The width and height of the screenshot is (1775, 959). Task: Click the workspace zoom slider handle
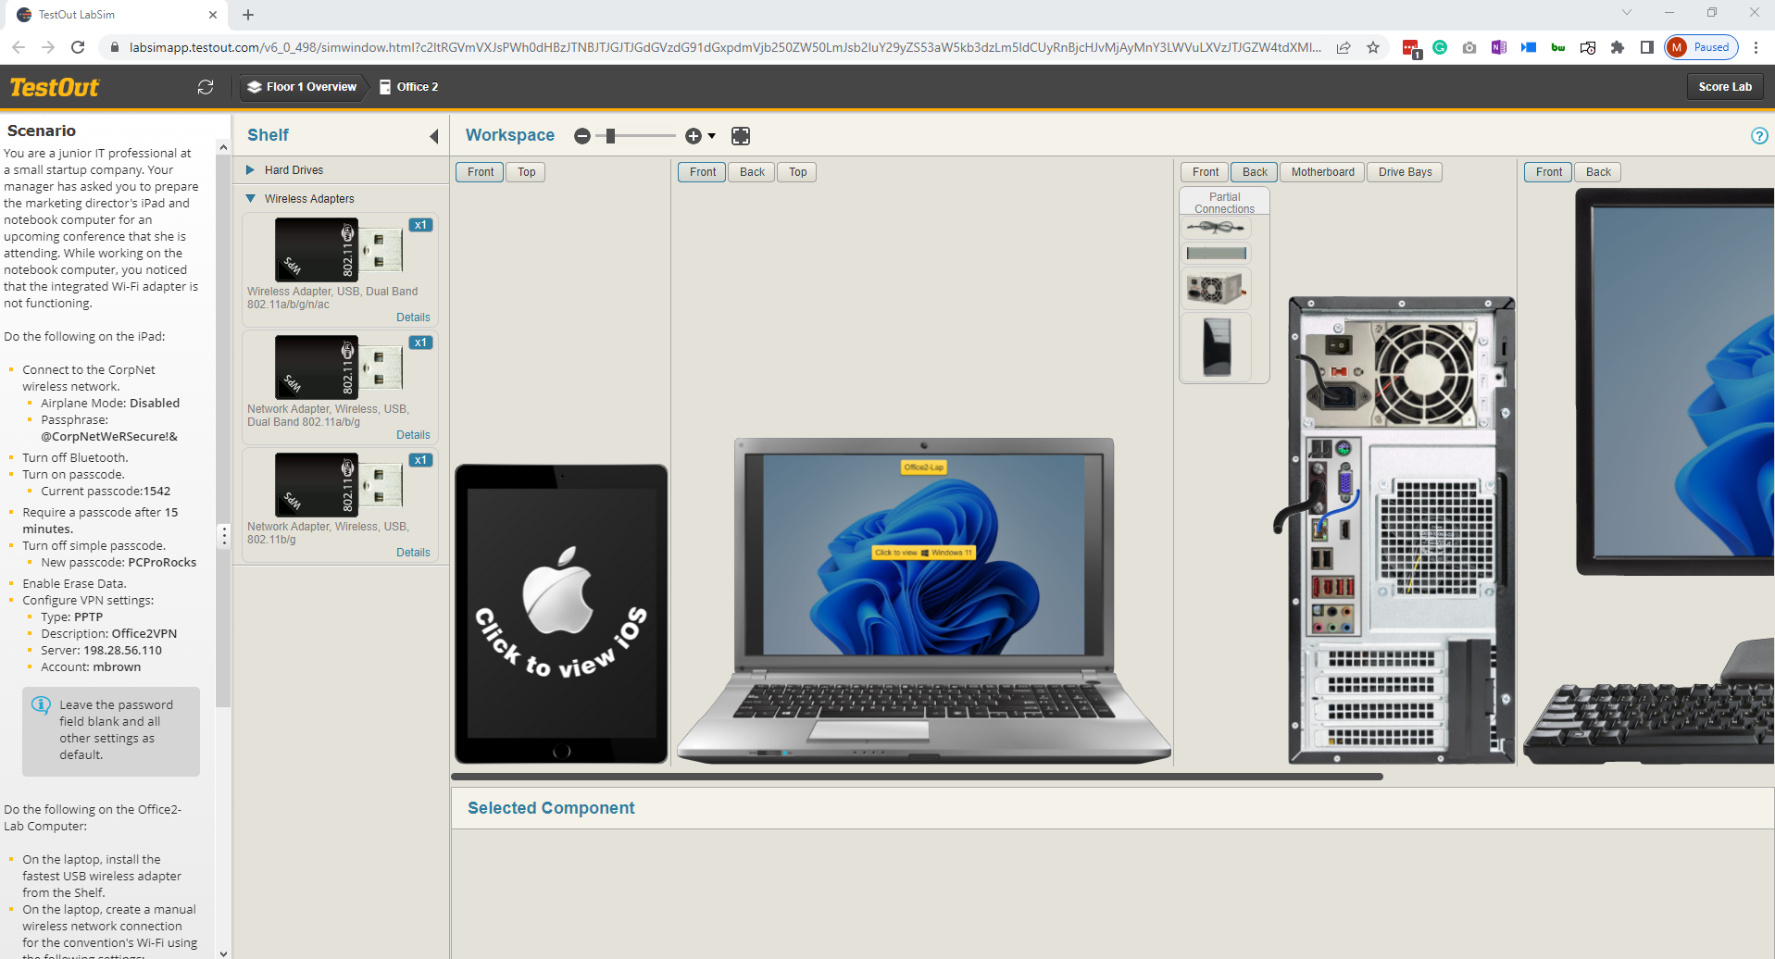(610, 136)
